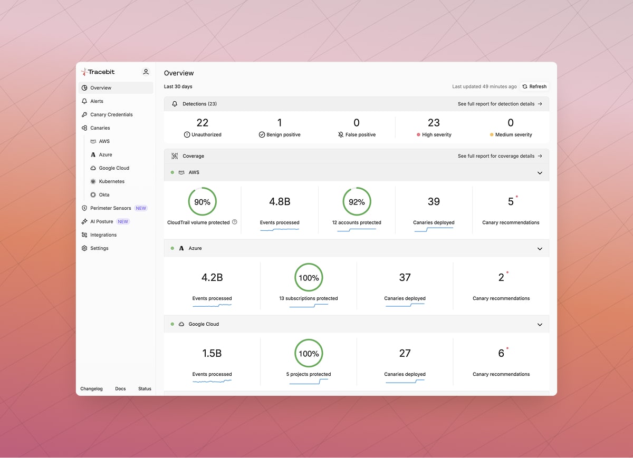Collapse the Google Cloud coverage section
The image size is (633, 458).
pyautogui.click(x=540, y=325)
